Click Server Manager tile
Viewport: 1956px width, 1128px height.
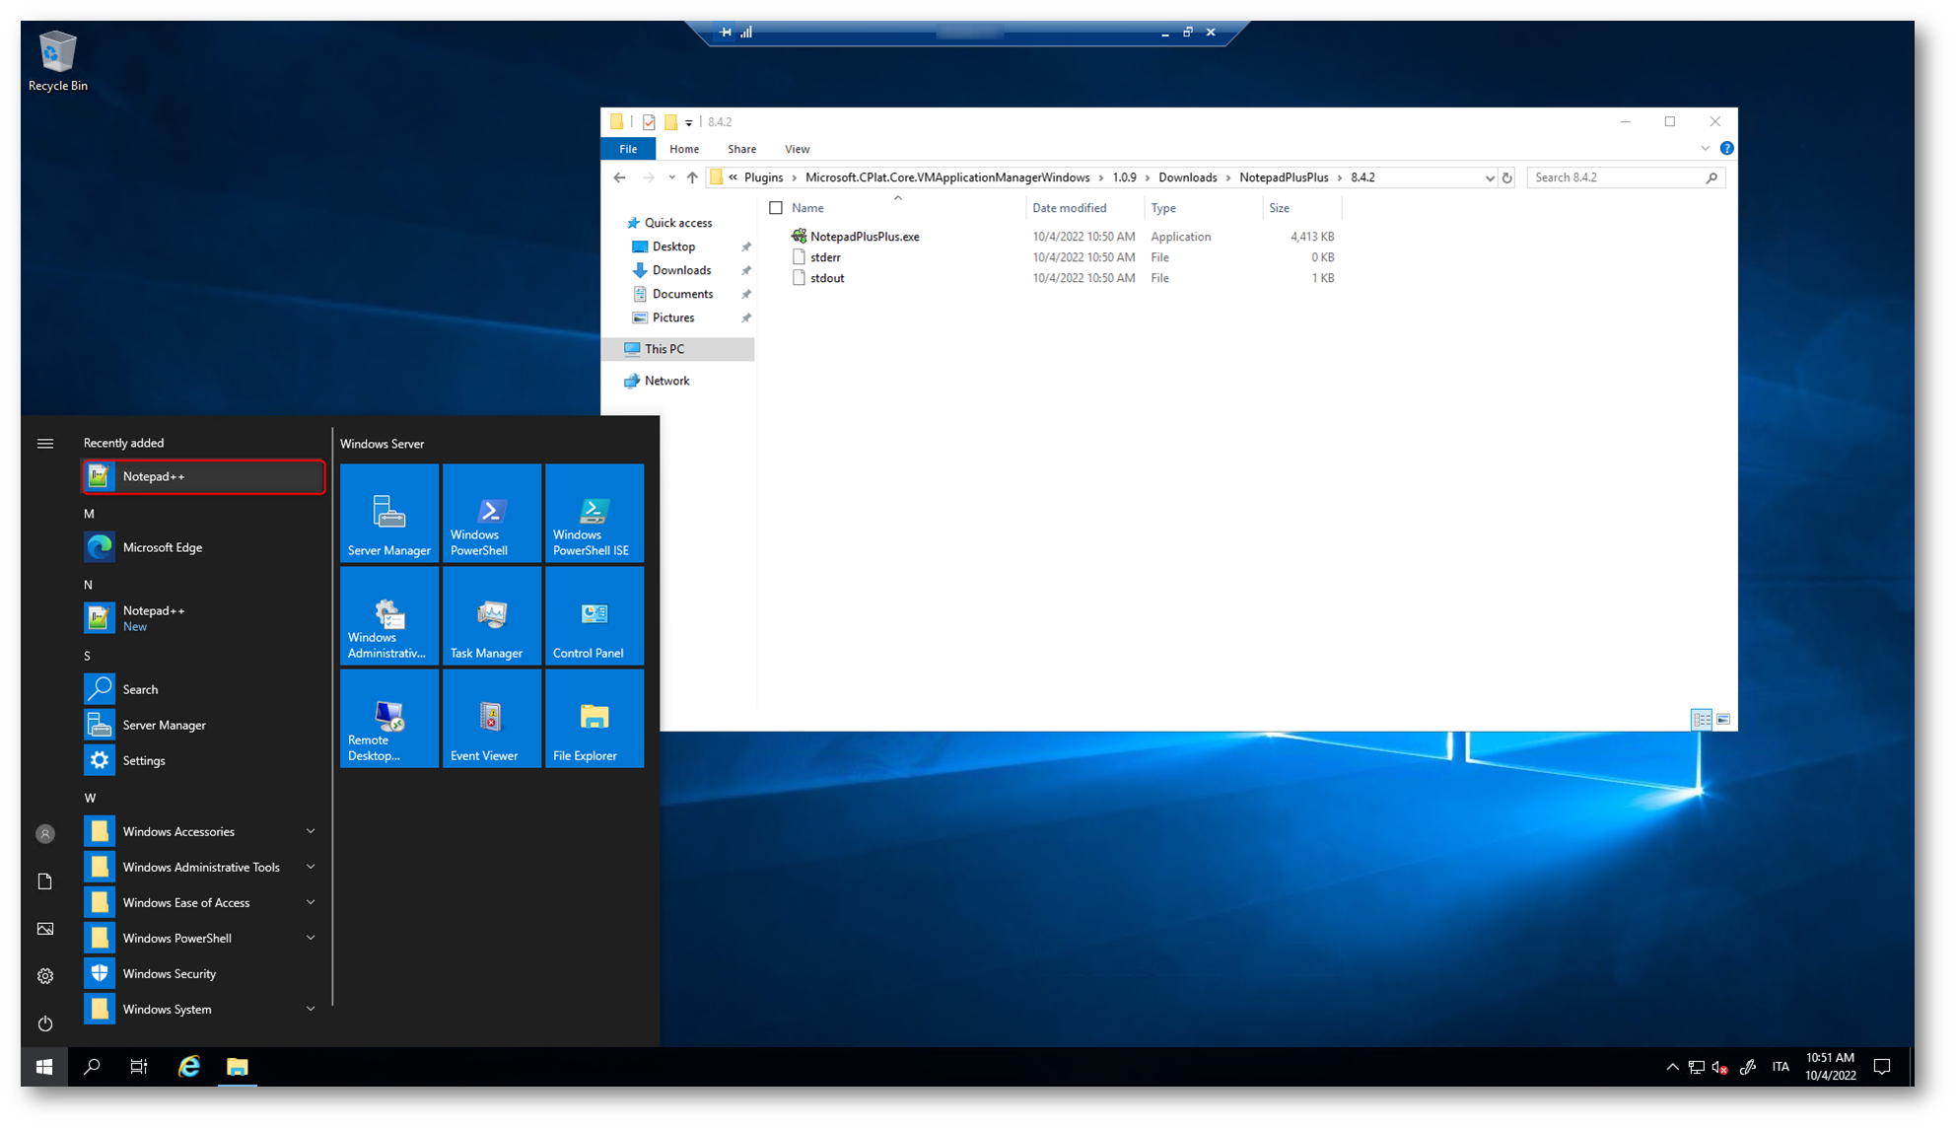click(389, 513)
